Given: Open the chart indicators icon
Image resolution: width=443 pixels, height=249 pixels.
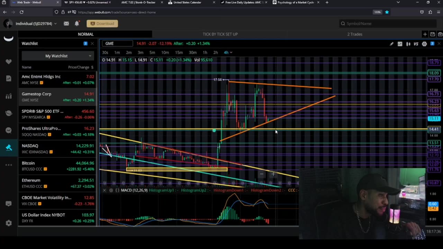Looking at the screenshot, I should pyautogui.click(x=400, y=44).
